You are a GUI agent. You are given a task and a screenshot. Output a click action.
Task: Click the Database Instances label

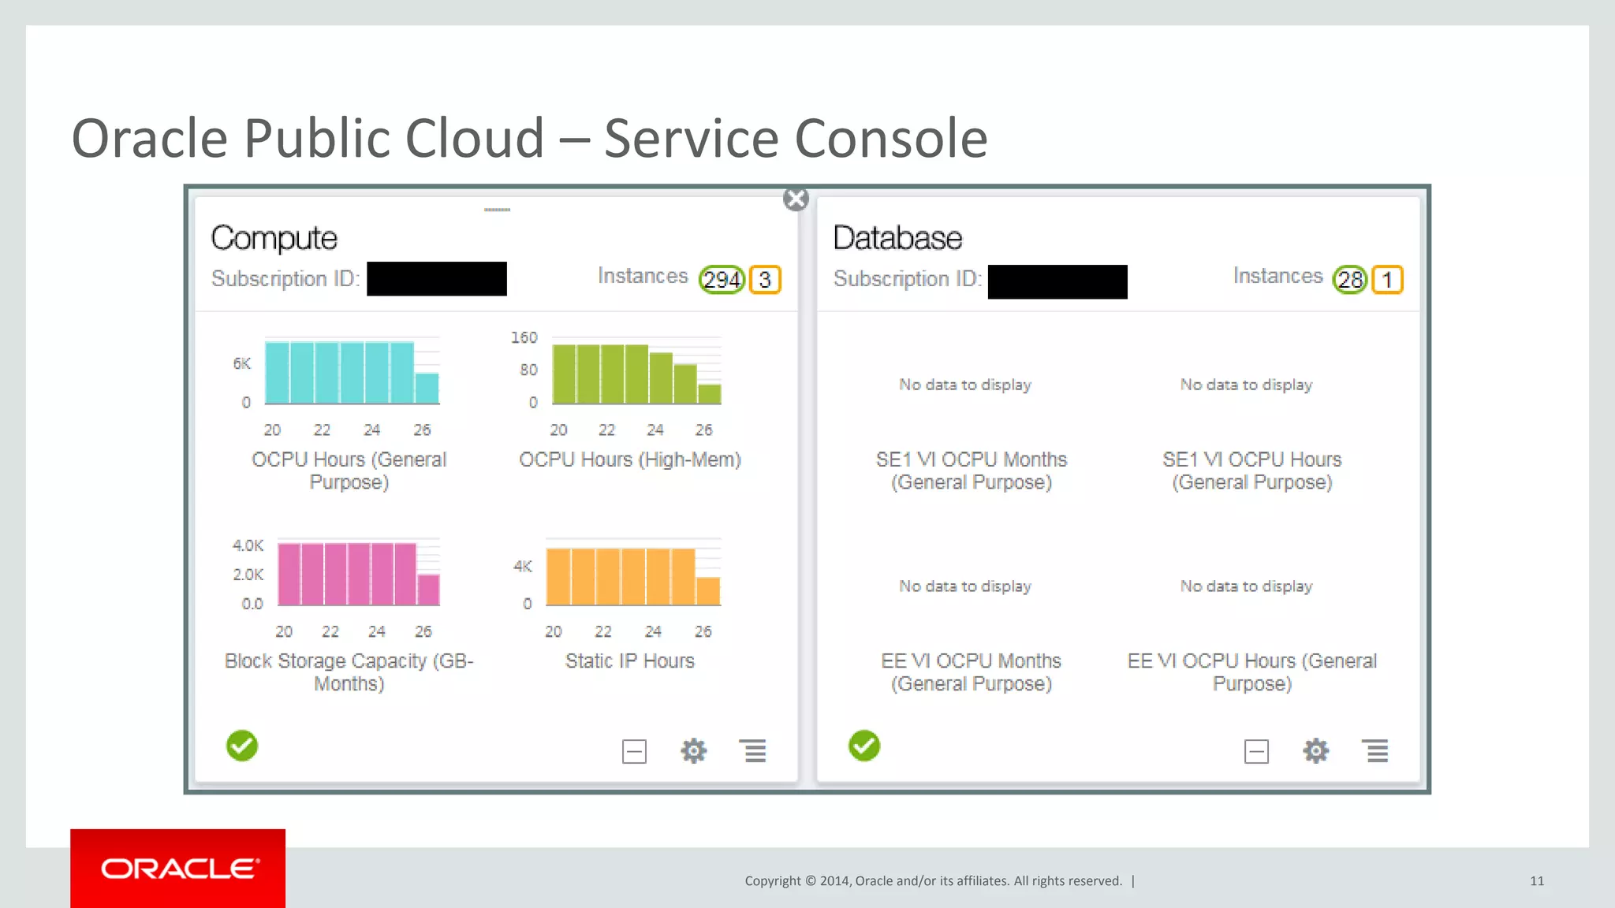click(1278, 276)
